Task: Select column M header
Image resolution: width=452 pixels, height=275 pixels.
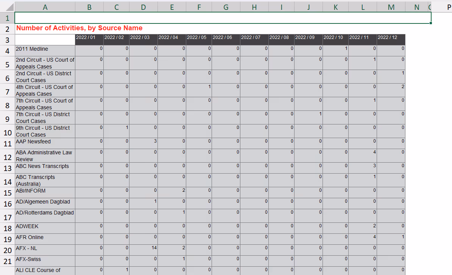Action: [x=391, y=7]
